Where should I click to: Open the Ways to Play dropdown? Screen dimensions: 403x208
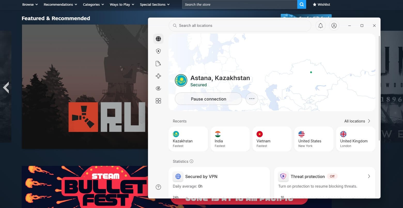(x=122, y=4)
